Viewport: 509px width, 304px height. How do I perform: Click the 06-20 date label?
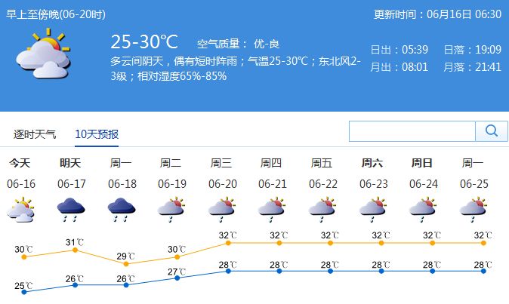(223, 184)
